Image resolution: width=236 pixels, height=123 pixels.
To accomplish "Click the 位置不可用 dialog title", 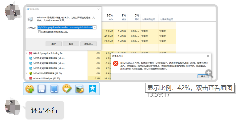I will pyautogui.click(x=118, y=56).
